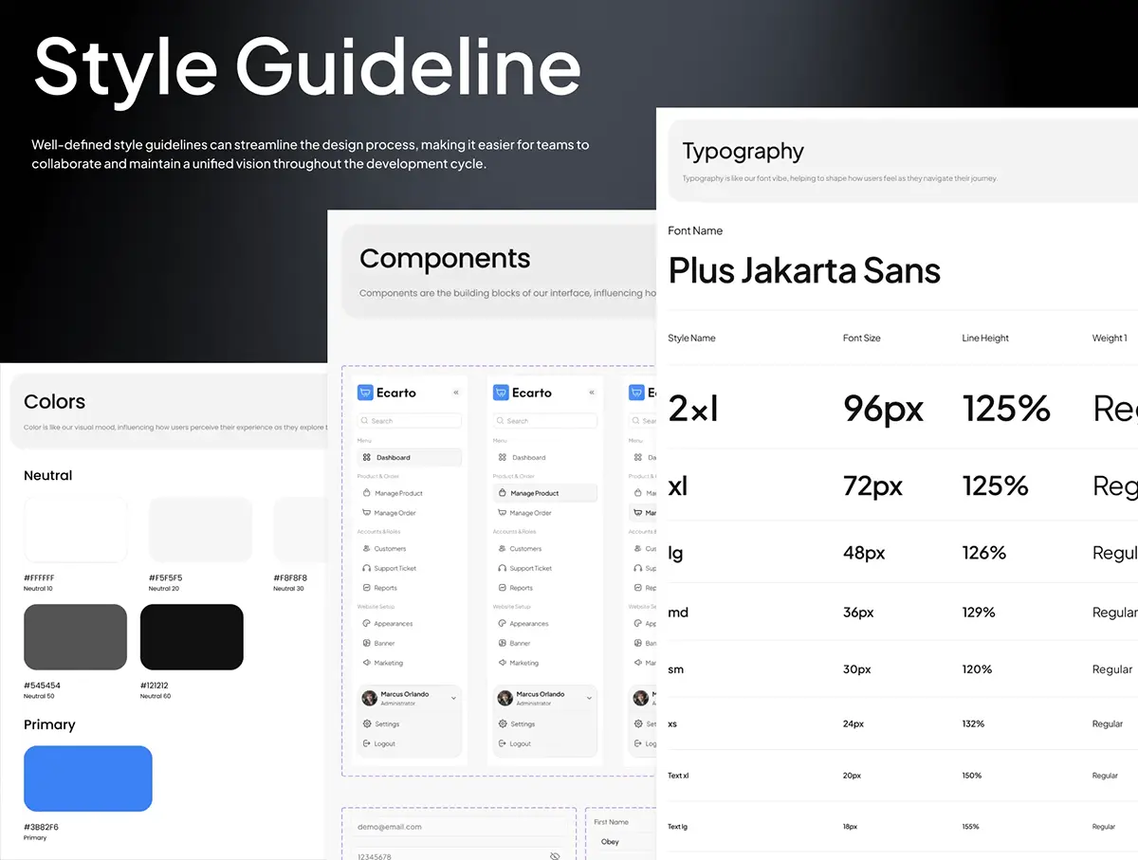Toggle password visibility eye icon
1138x860 pixels.
555,855
